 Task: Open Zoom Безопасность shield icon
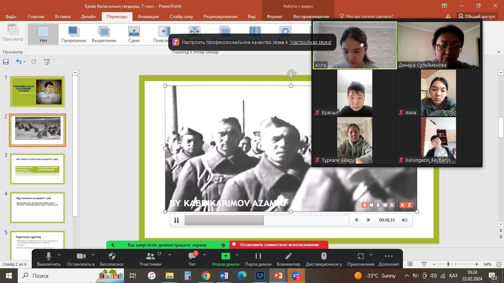112,256
